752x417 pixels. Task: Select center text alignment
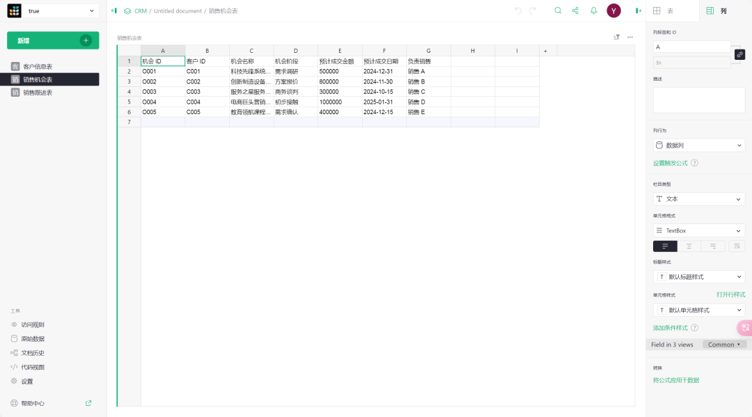(x=689, y=246)
